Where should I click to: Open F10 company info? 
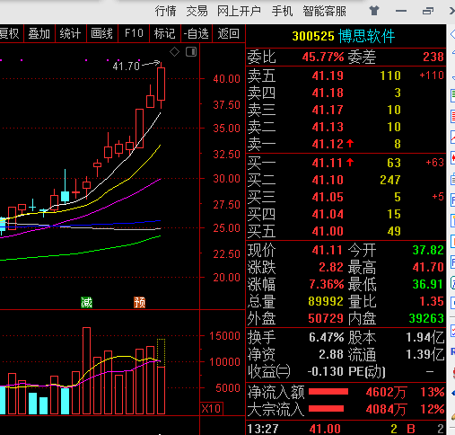(x=134, y=33)
